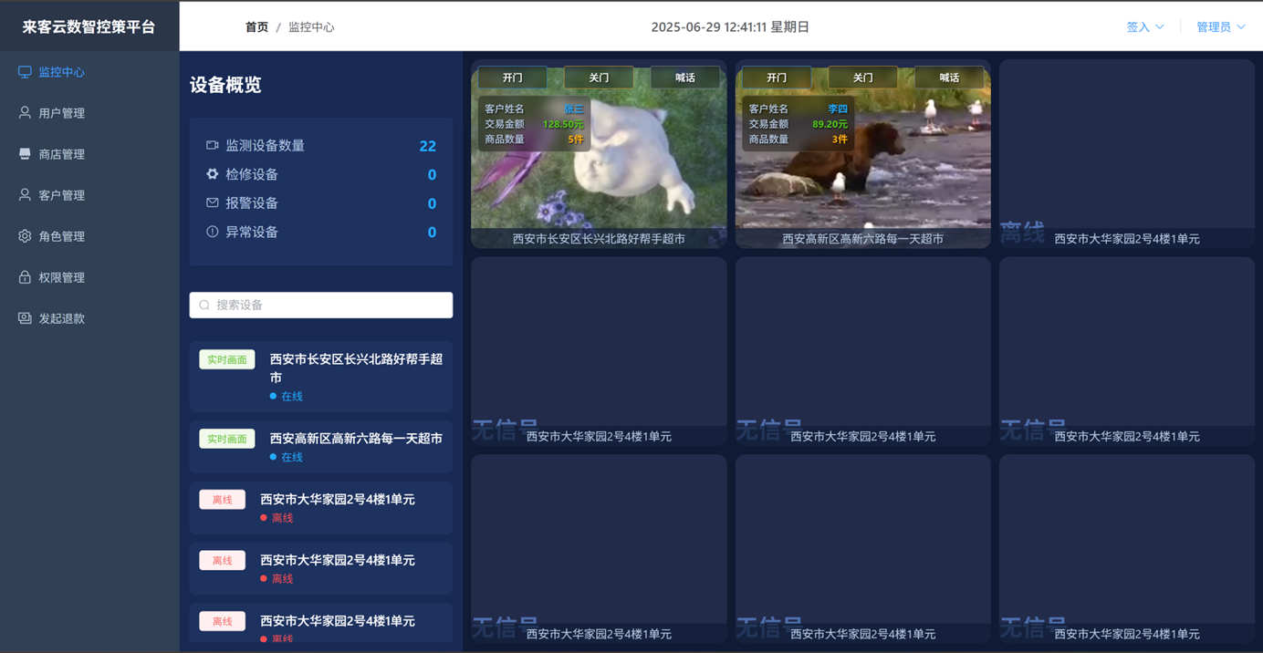Click the 实时画面 tag for 每一天超市
This screenshot has width=1263, height=653.
pyautogui.click(x=227, y=439)
